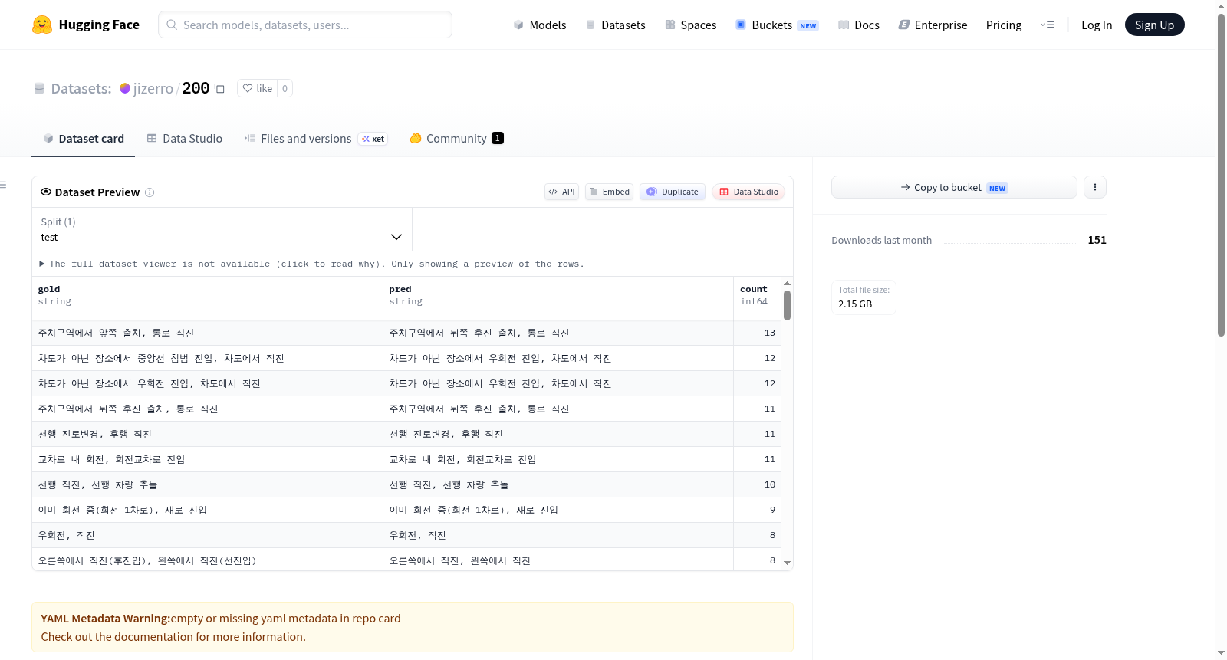Image resolution: width=1227 pixels, height=660 pixels.
Task: Open the Split test dropdown
Action: click(222, 229)
